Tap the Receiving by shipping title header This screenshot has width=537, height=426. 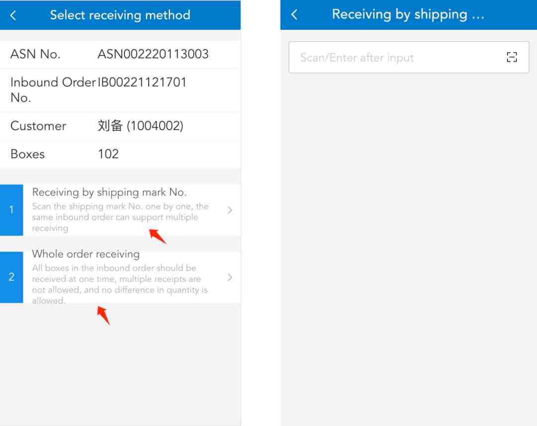[408, 14]
